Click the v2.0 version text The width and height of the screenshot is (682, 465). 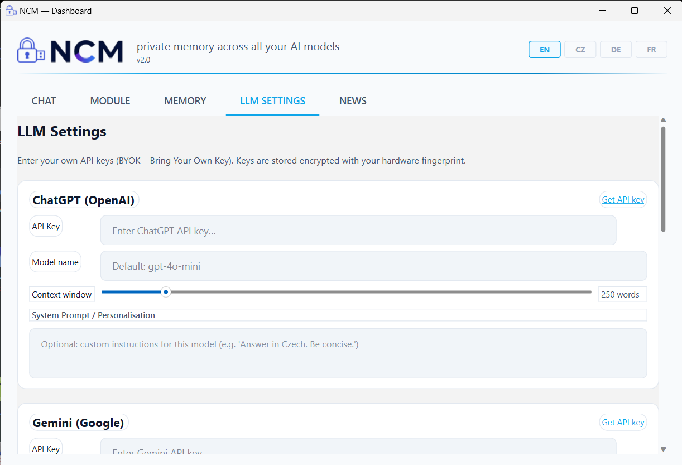coord(143,60)
